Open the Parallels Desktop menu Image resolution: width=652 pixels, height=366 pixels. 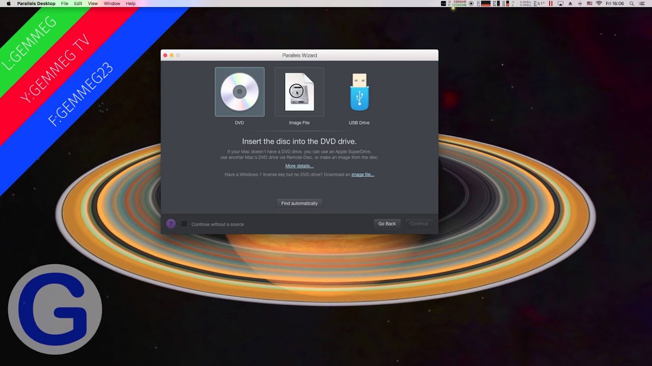36,4
